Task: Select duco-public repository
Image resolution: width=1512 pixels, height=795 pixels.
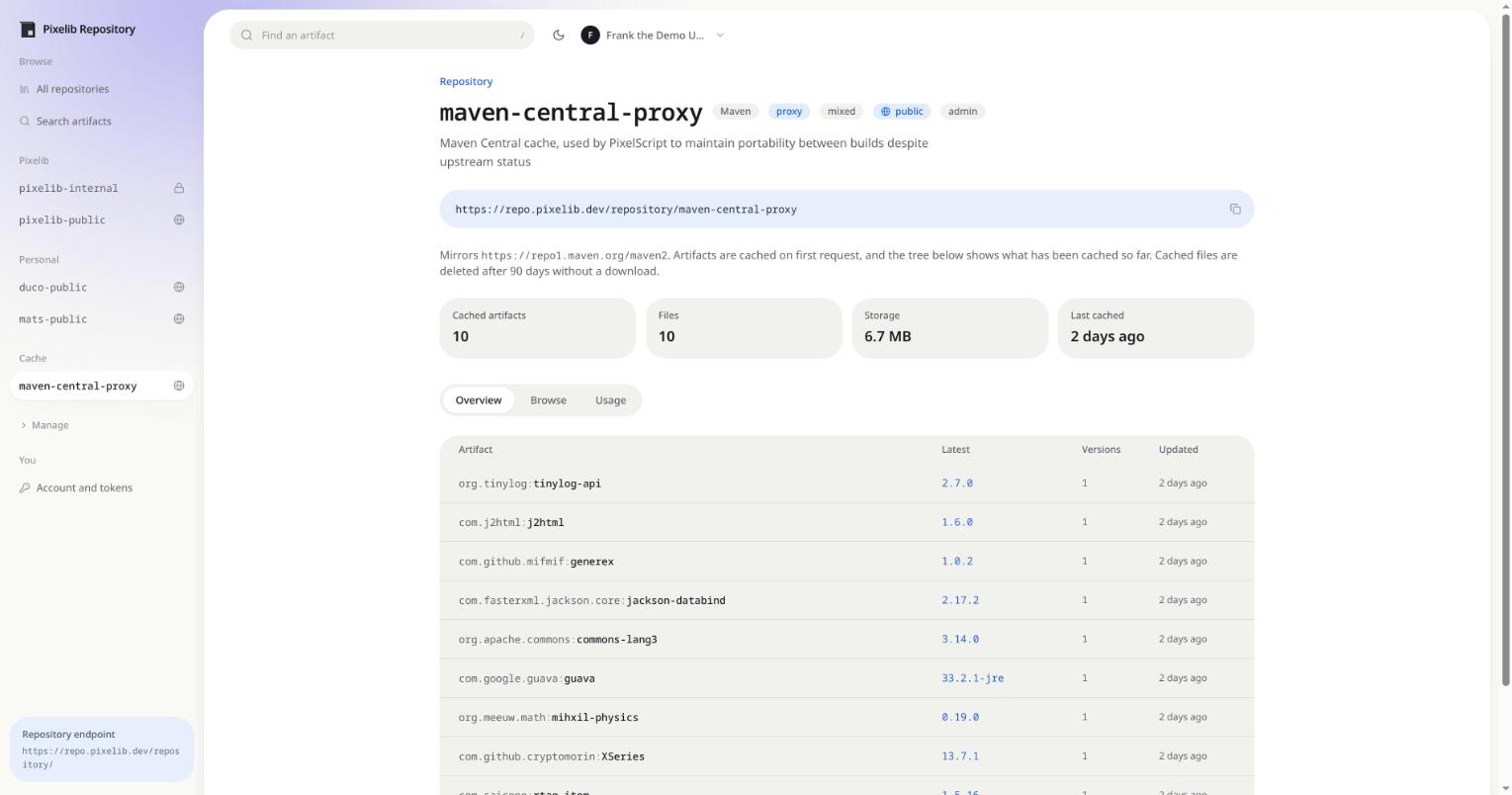Action: pos(102,287)
